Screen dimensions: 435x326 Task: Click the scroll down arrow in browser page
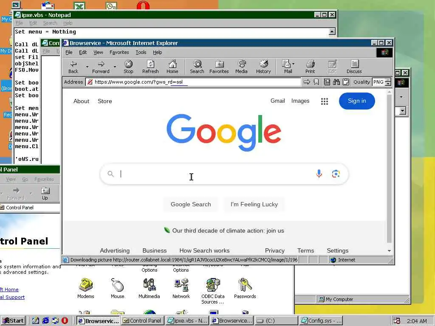coord(389,250)
